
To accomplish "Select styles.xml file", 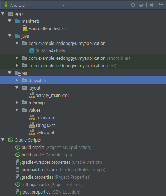I will point(45,133).
